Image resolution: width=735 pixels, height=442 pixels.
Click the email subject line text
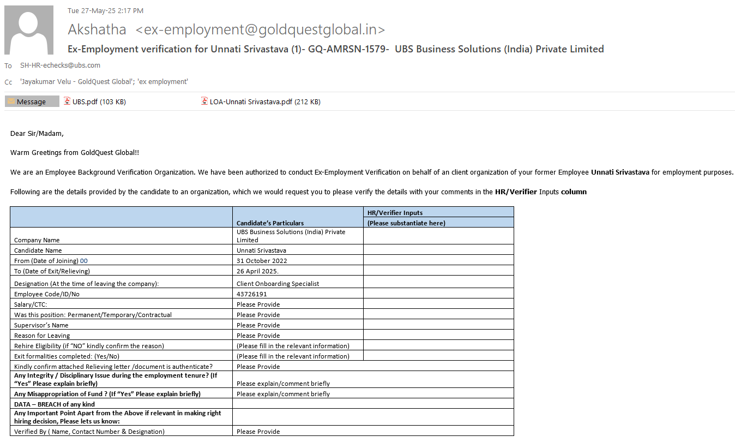click(x=335, y=49)
